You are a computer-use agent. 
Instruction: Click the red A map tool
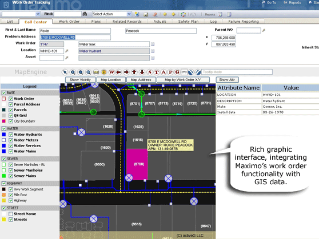pos(164,72)
